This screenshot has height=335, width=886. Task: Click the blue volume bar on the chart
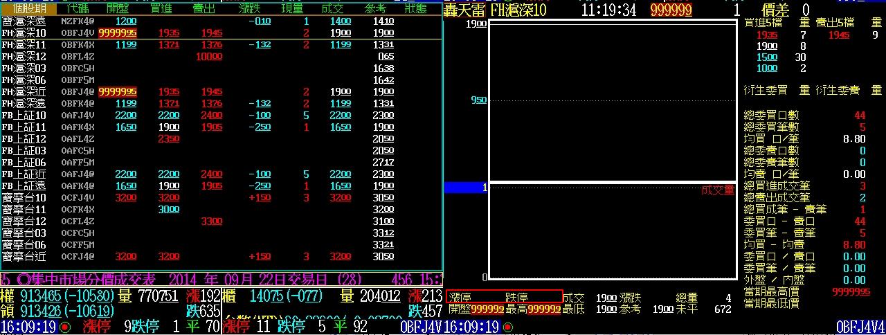point(464,188)
